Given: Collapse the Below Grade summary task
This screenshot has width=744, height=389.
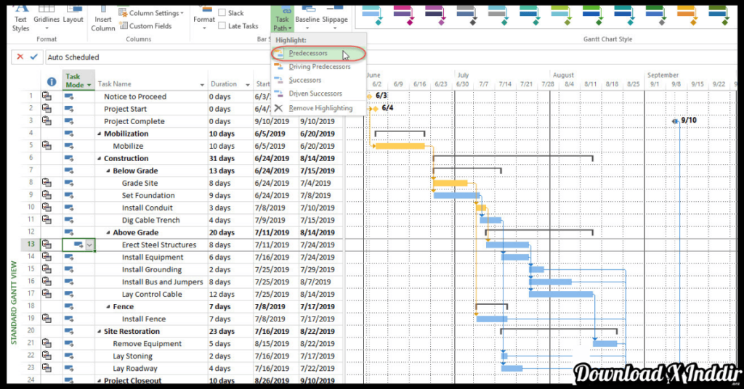Looking at the screenshot, I should (x=108, y=171).
